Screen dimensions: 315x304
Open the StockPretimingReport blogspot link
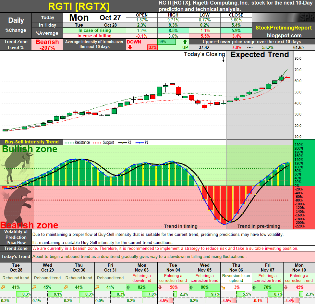pyautogui.click(x=284, y=31)
